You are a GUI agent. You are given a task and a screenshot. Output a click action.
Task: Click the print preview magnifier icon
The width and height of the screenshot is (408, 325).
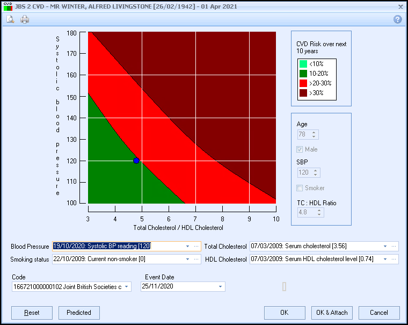click(x=10, y=19)
